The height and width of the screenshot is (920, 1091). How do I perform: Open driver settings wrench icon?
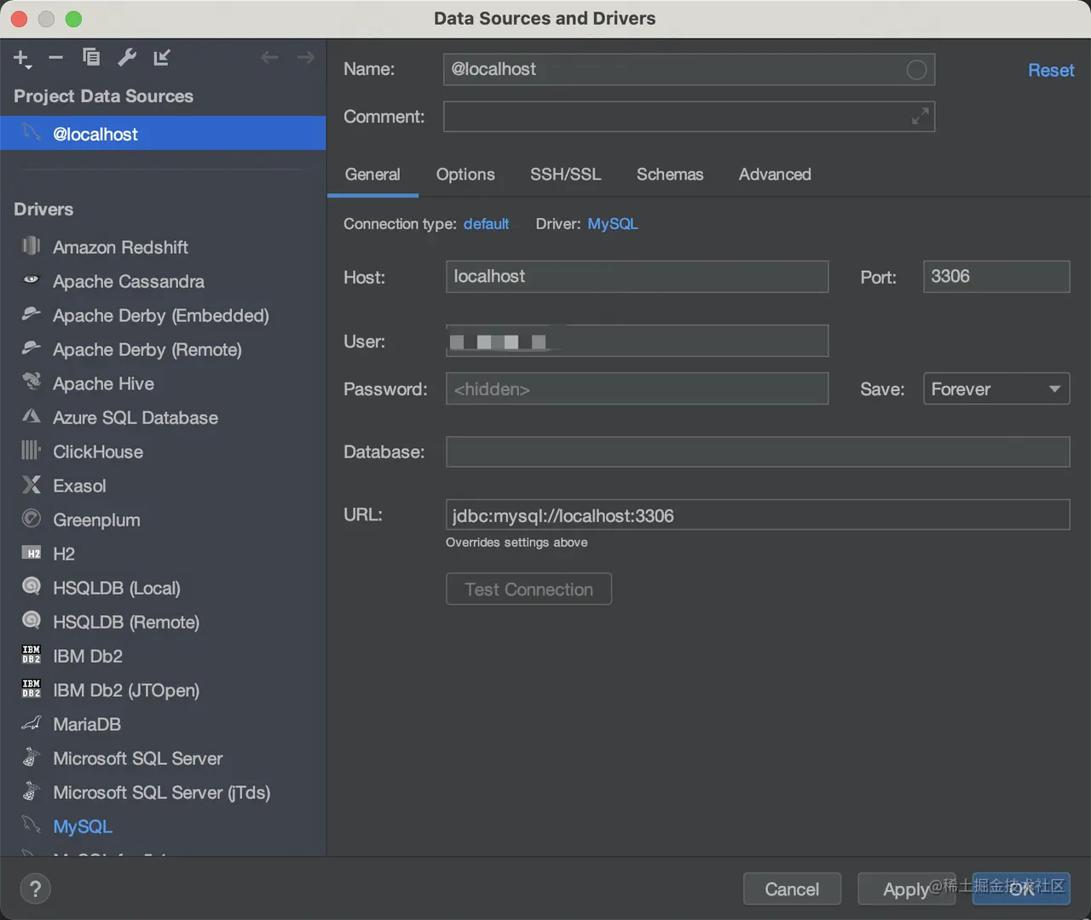pos(127,57)
